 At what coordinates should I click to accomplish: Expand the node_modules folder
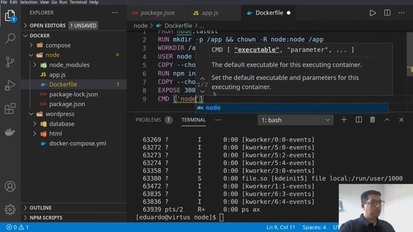35,64
